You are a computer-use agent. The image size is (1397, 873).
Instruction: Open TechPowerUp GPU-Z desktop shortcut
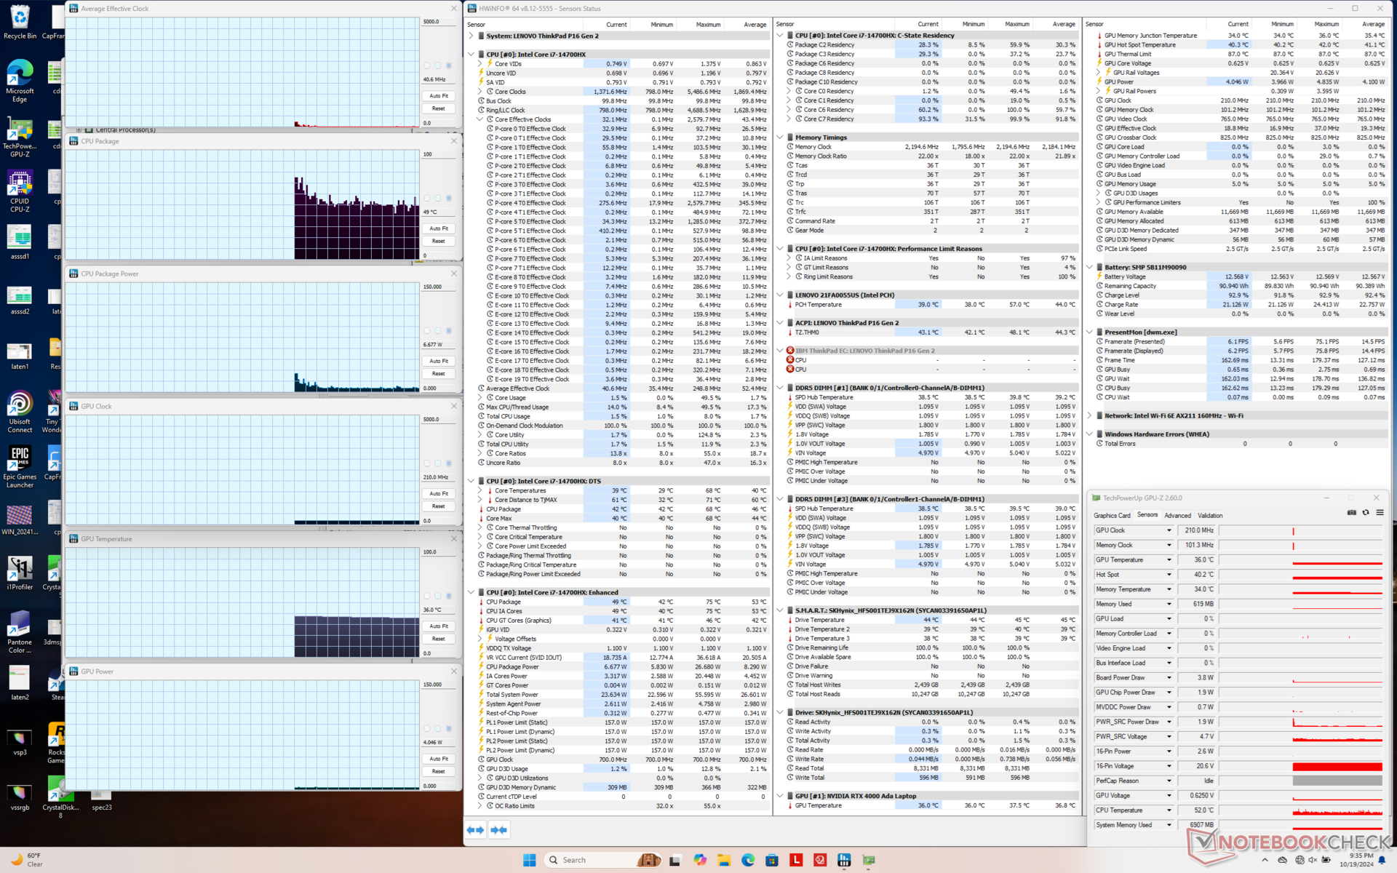[20, 138]
